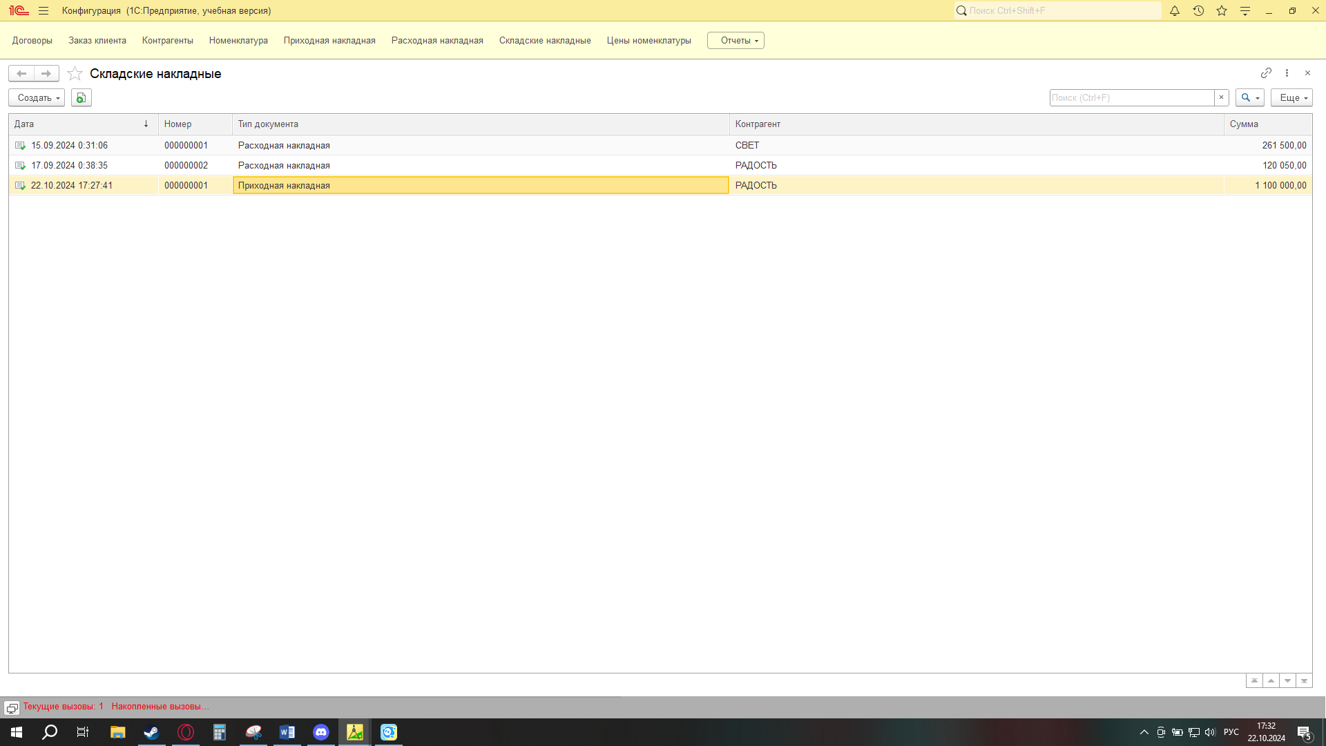Viewport: 1326px width, 746px height.
Task: Select the 1 100 000,00 amount cell
Action: pyautogui.click(x=1268, y=185)
